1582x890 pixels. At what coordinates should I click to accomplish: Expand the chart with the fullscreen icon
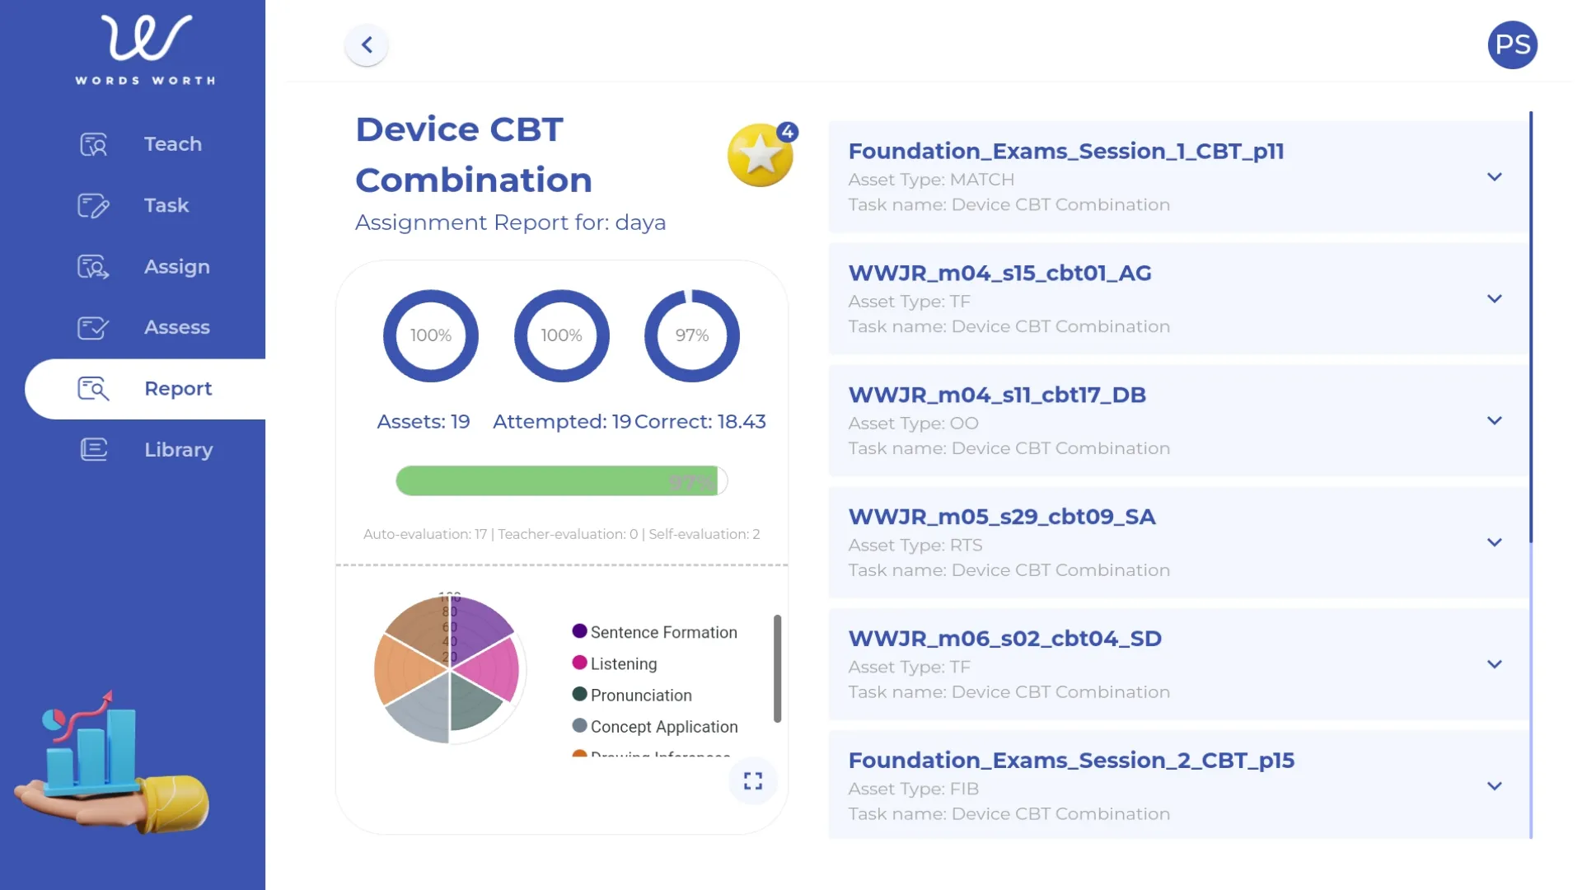pyautogui.click(x=753, y=780)
